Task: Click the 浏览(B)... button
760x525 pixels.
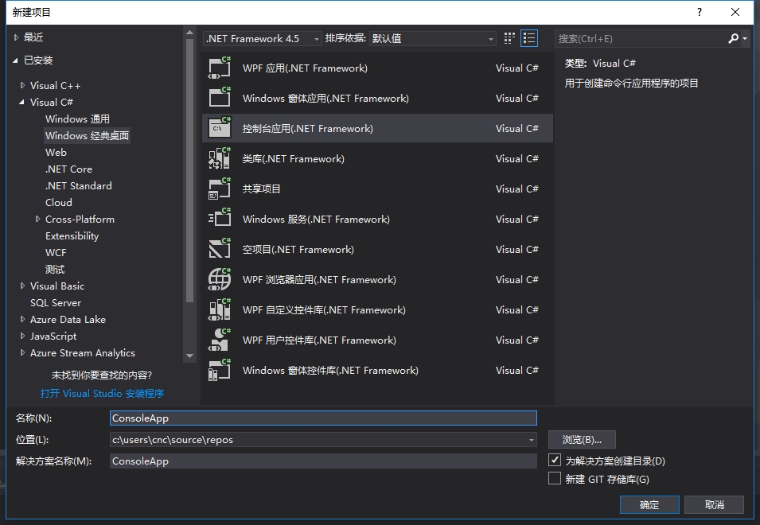Action: point(582,440)
